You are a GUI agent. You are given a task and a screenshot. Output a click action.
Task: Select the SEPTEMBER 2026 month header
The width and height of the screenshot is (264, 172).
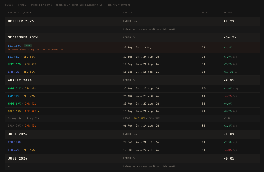[x=132, y=37]
